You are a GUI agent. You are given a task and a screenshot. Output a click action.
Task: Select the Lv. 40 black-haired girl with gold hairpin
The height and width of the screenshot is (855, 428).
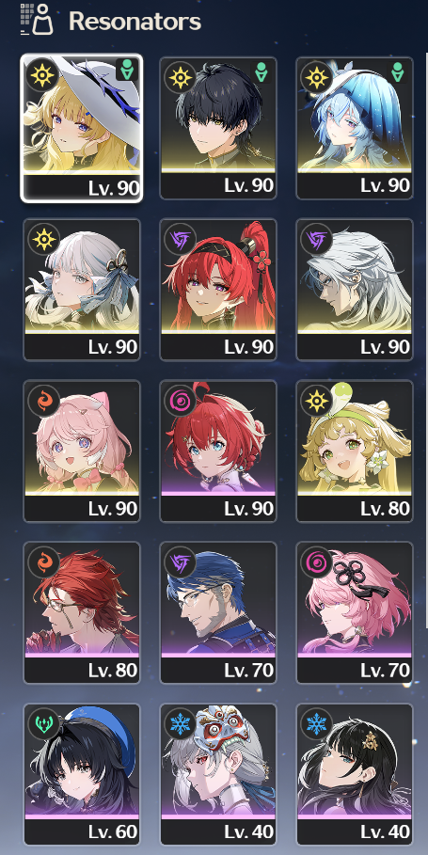pos(355,774)
